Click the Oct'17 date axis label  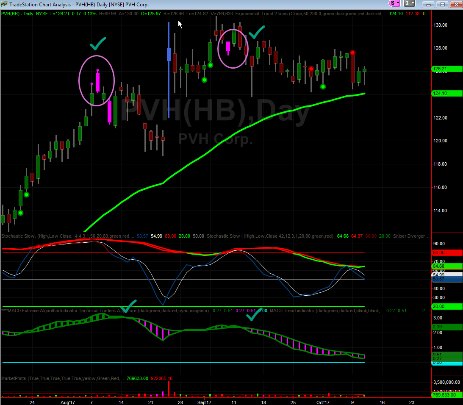(x=323, y=402)
